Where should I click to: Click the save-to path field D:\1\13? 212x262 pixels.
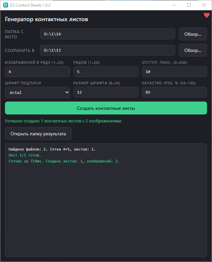[x=108, y=50]
